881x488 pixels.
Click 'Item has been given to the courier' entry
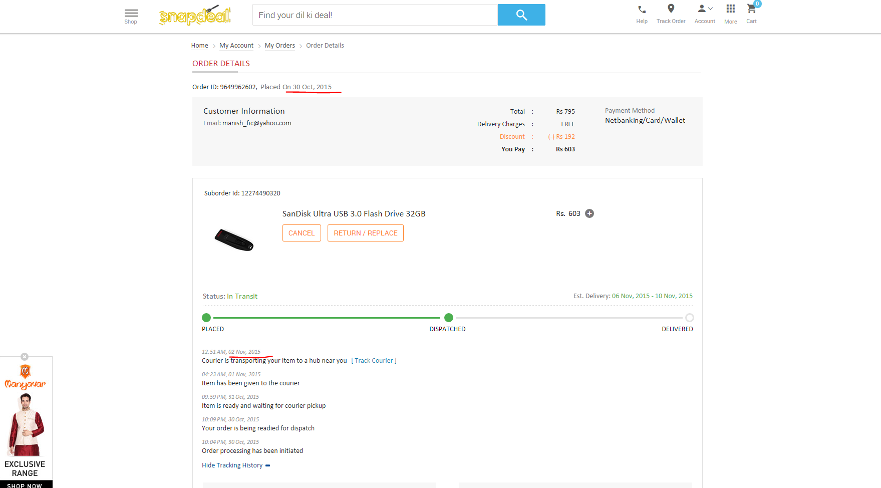[251, 383]
